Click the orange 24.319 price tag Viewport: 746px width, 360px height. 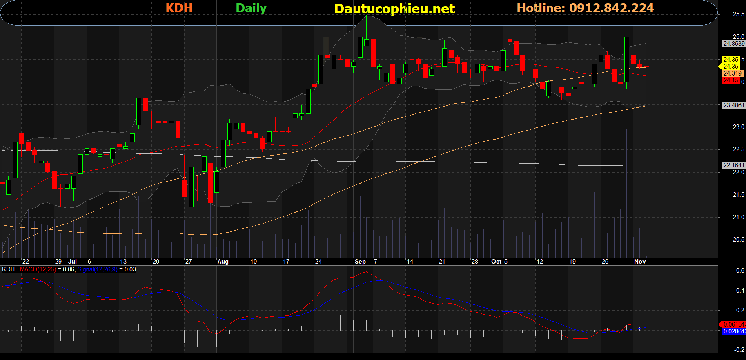pyautogui.click(x=732, y=73)
